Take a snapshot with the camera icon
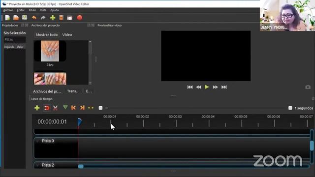The height and width of the screenshot is (177, 315). (308, 87)
